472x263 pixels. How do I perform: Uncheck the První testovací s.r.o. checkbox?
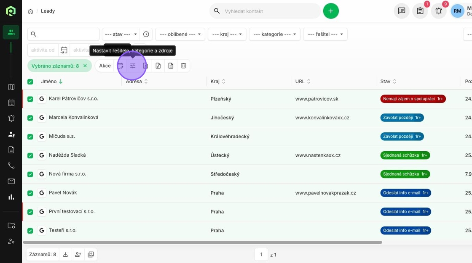coord(30,212)
